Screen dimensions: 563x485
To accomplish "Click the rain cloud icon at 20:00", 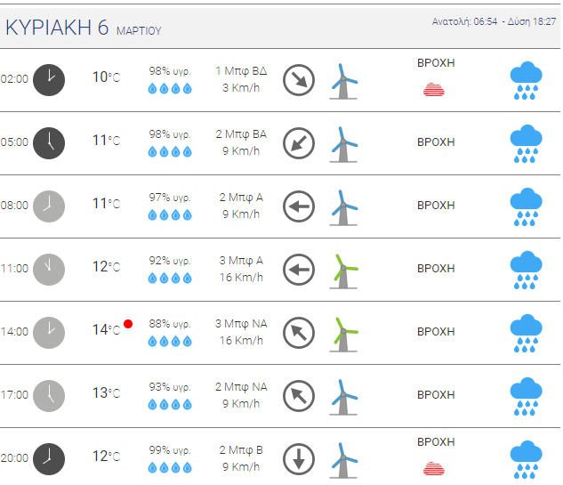I will pos(526,459).
